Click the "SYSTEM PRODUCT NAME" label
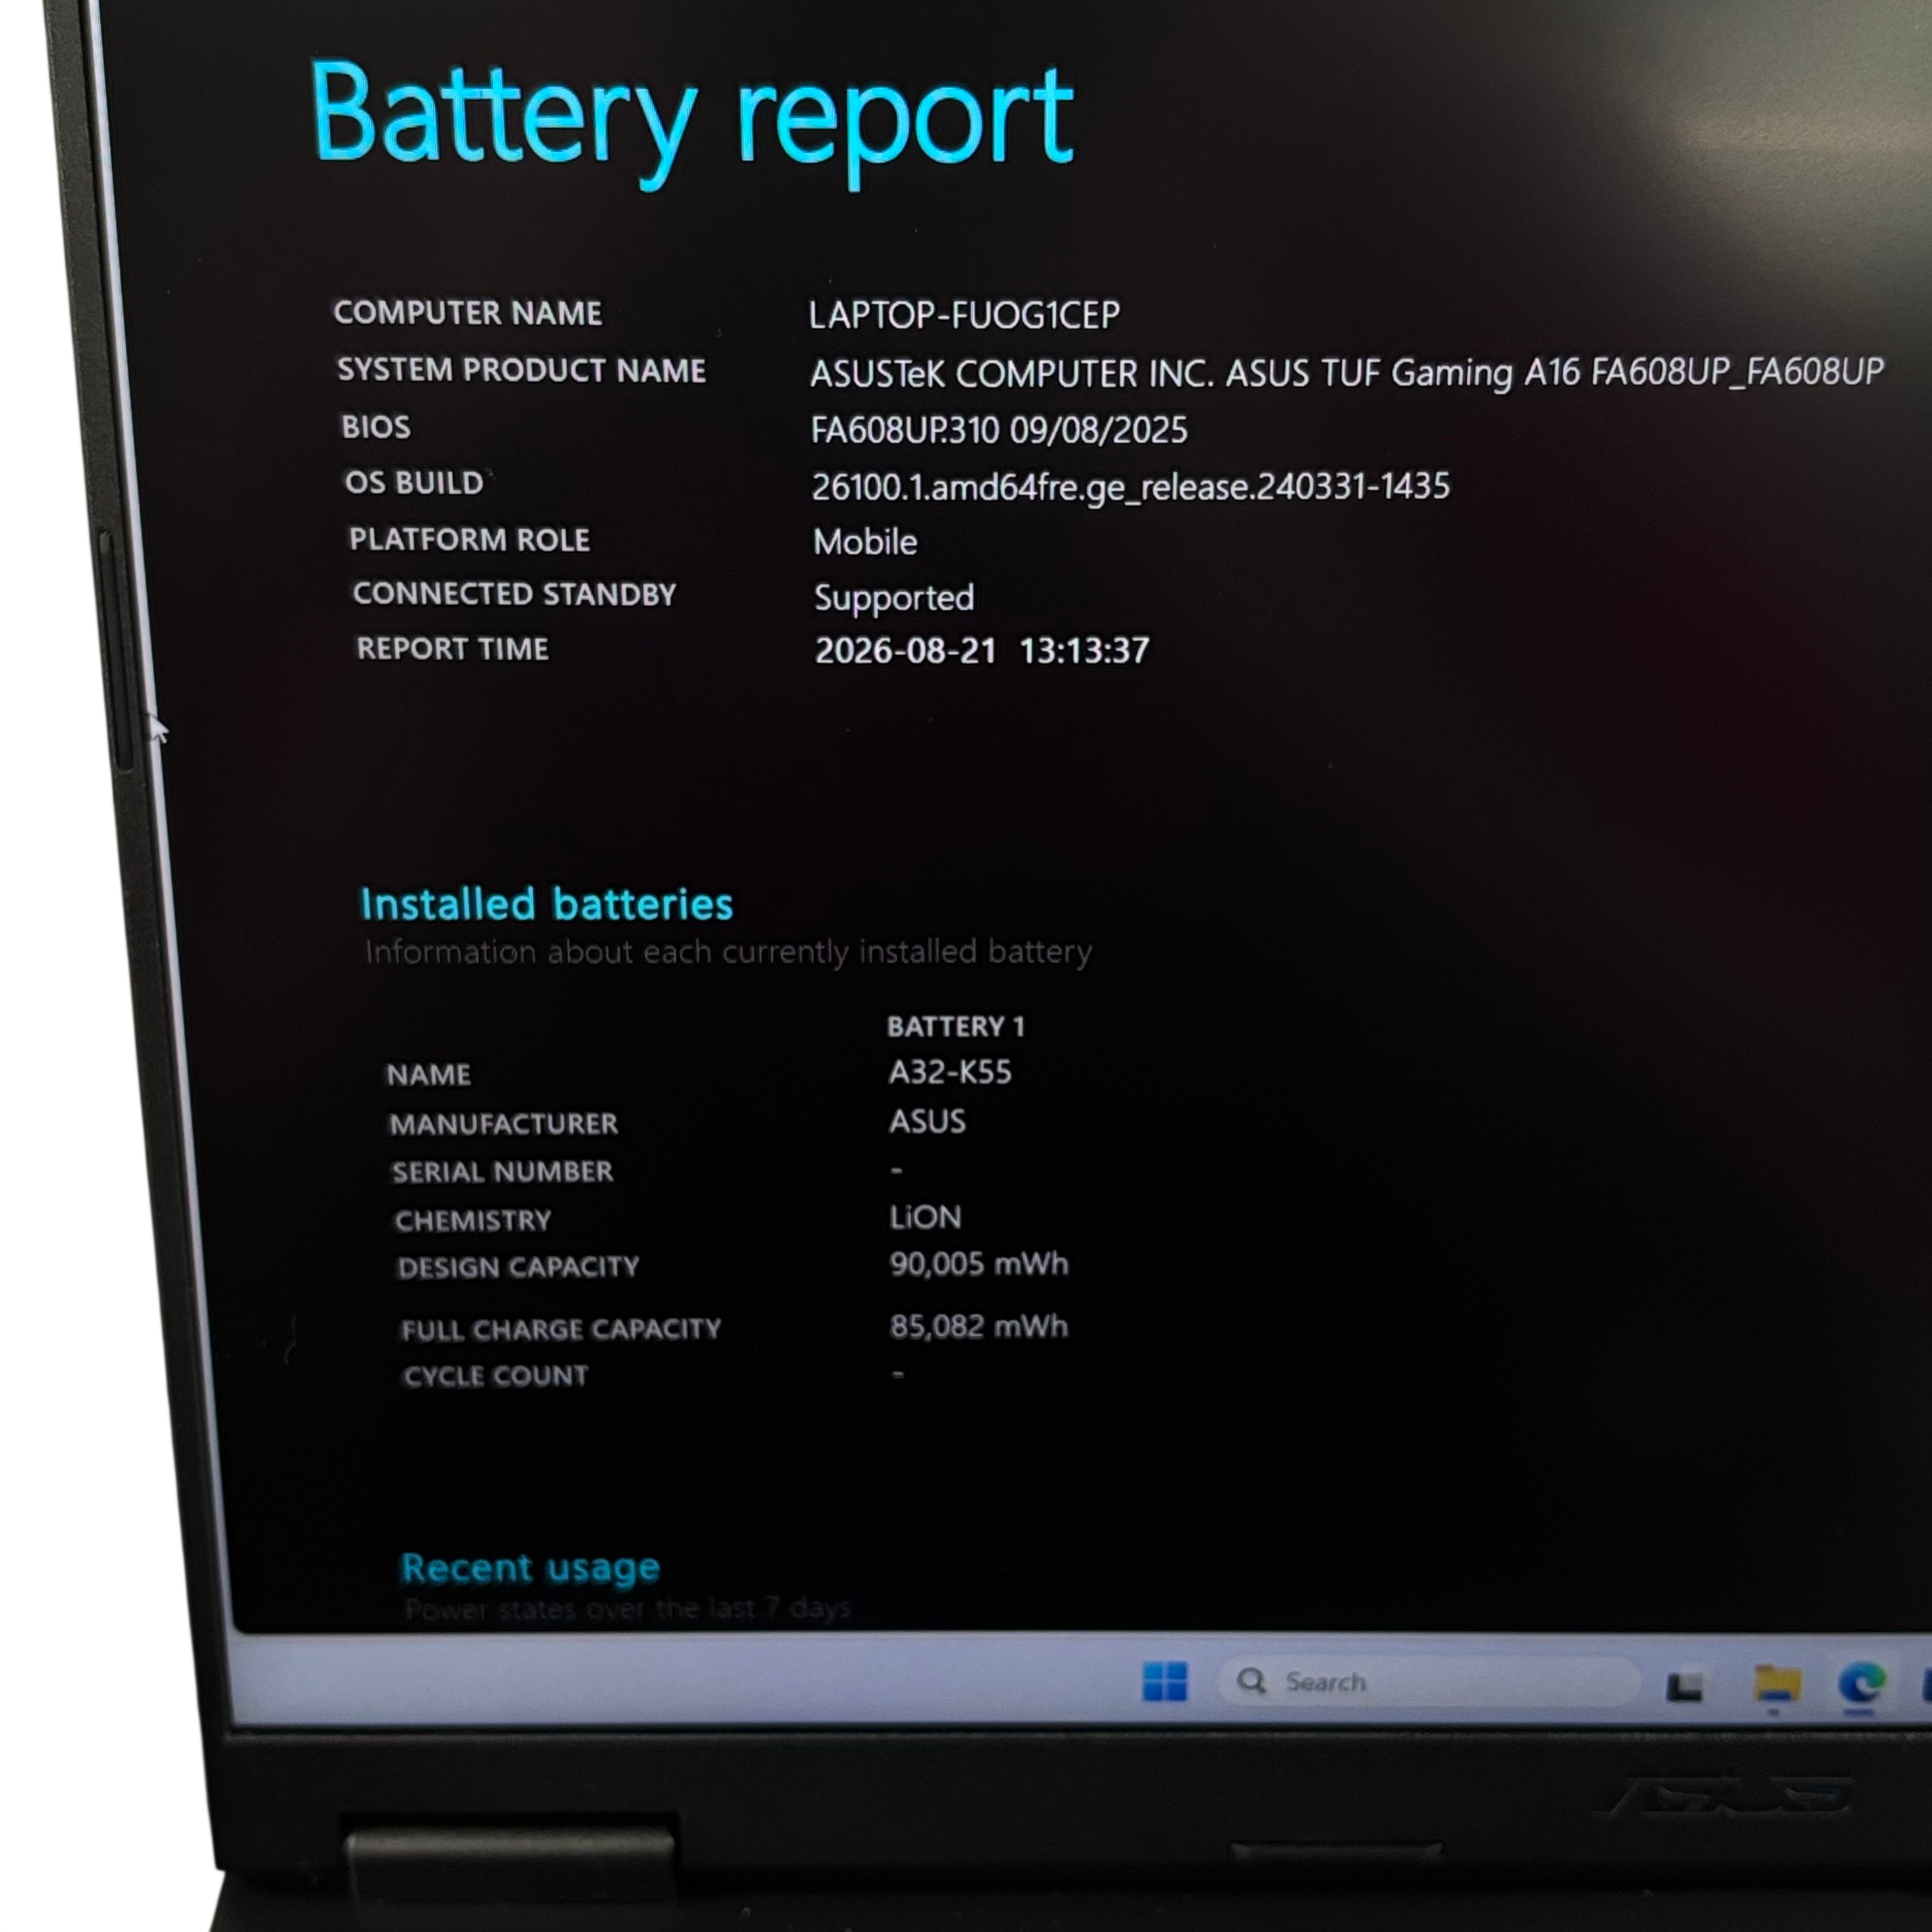The image size is (1932, 1932). pos(521,370)
